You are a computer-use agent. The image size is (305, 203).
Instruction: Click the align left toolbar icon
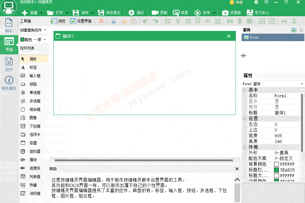[168, 21]
